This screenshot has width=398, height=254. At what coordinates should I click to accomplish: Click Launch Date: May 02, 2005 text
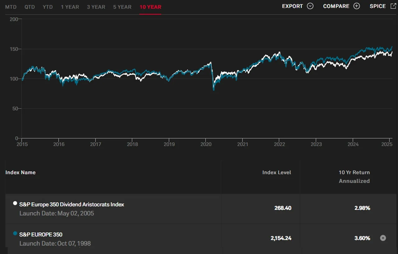[57, 213]
